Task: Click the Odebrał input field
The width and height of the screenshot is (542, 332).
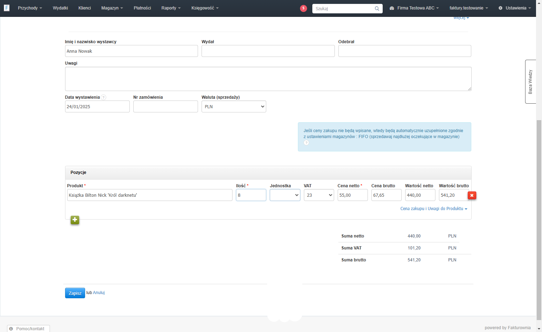Action: [405, 51]
